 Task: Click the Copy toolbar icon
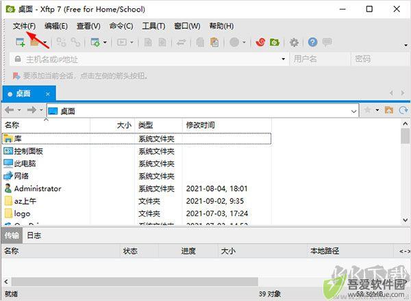click(x=200, y=42)
